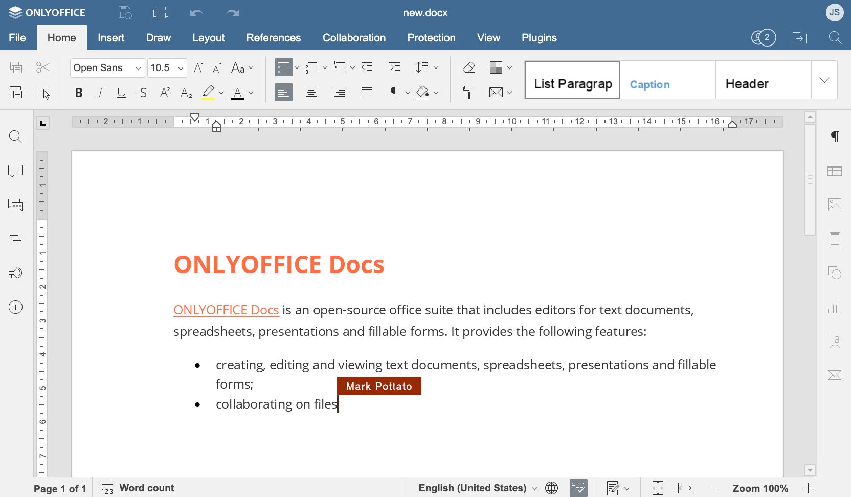Click the Select all icon
Image resolution: width=851 pixels, height=497 pixels.
tap(43, 93)
